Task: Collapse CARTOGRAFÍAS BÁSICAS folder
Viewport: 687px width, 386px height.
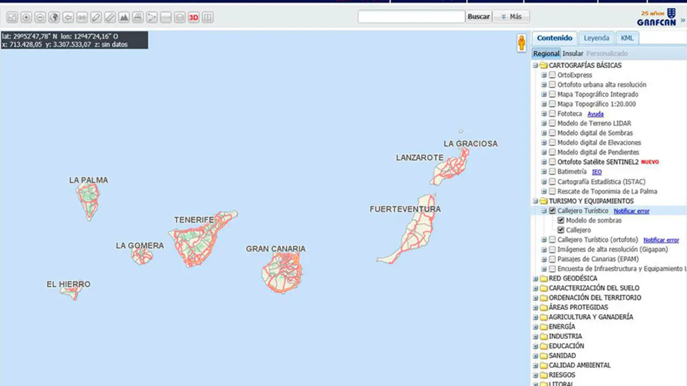Action: [535, 65]
